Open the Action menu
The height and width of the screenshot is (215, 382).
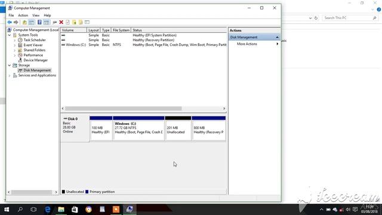pyautogui.click(x=23, y=16)
